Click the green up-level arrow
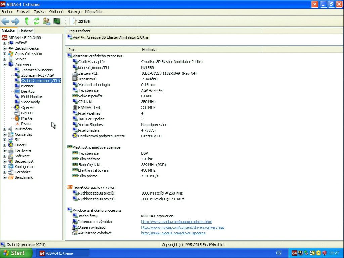The width and height of the screenshot is (344, 258). (26, 21)
